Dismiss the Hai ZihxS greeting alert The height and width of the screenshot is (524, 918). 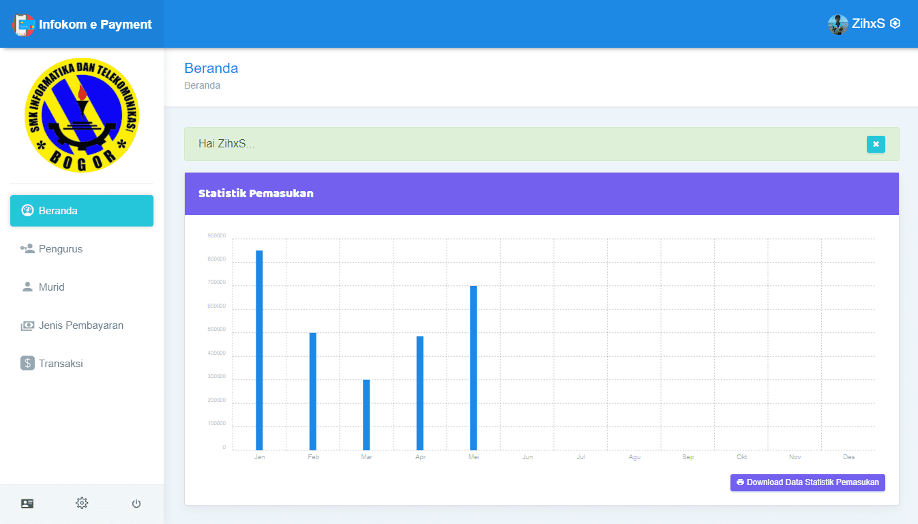[876, 144]
